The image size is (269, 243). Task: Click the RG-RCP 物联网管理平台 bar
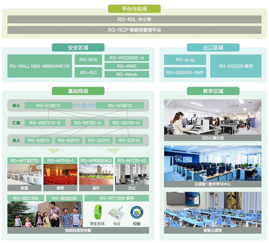[134, 30]
